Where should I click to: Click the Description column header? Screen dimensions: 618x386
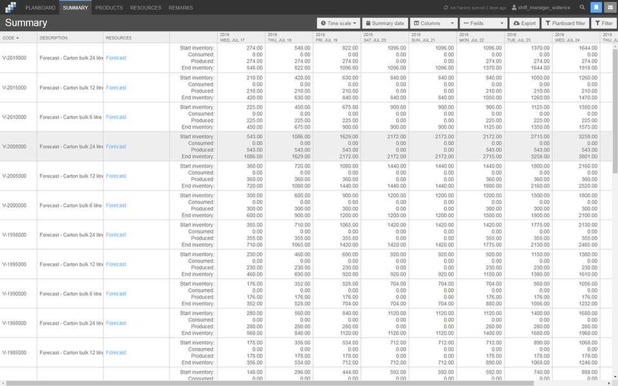click(70, 38)
